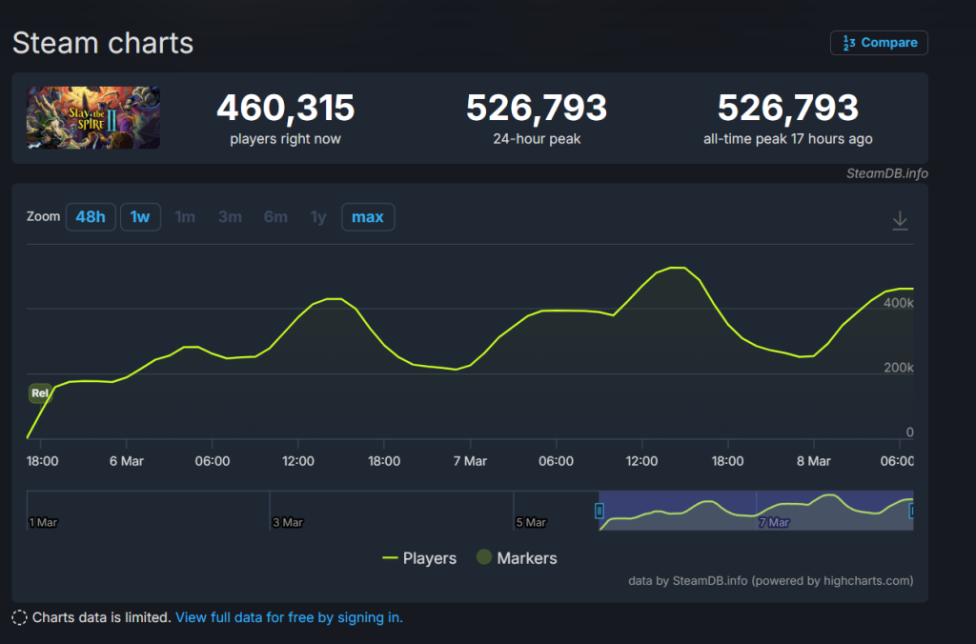Click the green Markers legend circle
The image size is (976, 644).
click(x=483, y=558)
